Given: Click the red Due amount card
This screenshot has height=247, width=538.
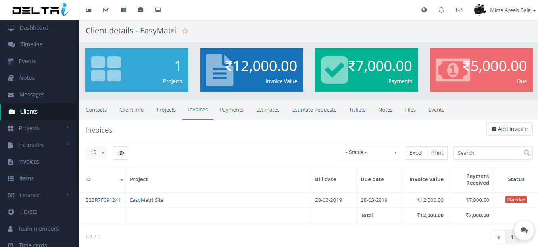Looking at the screenshot, I should [x=481, y=70].
